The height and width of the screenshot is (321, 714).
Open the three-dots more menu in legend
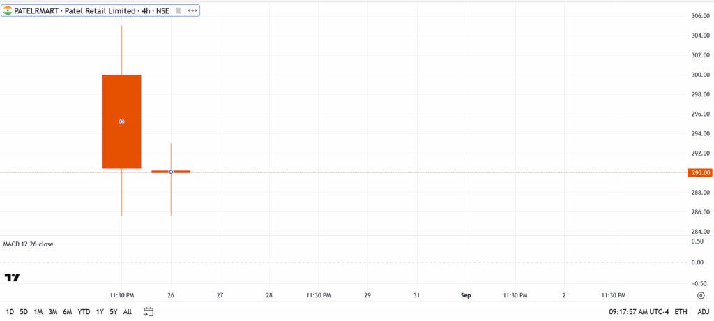pyautogui.click(x=192, y=11)
